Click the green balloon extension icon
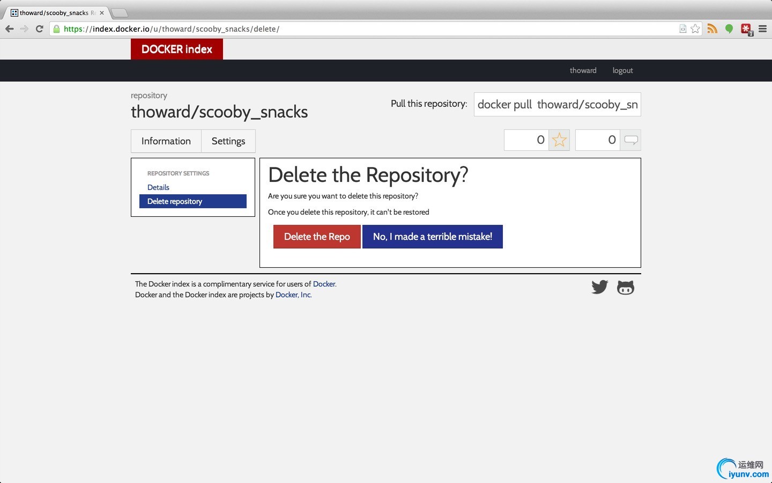The width and height of the screenshot is (772, 483). (x=729, y=29)
